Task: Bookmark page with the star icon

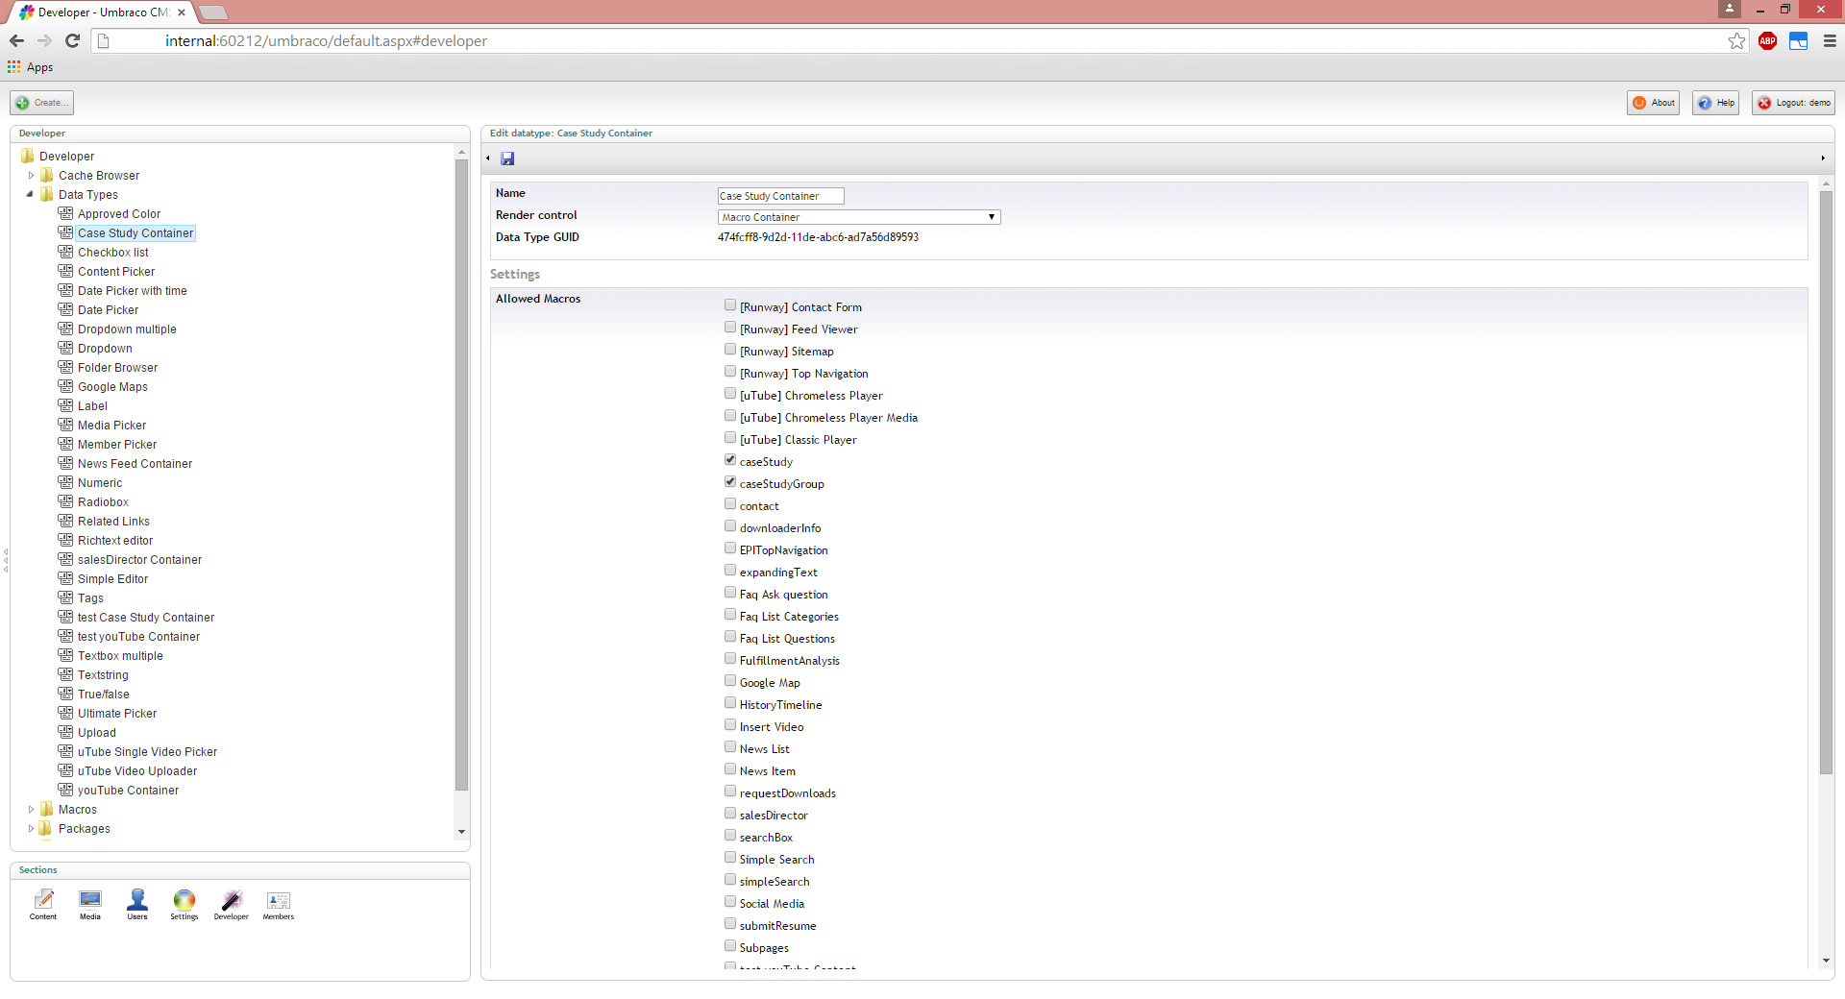Action: pos(1736,40)
